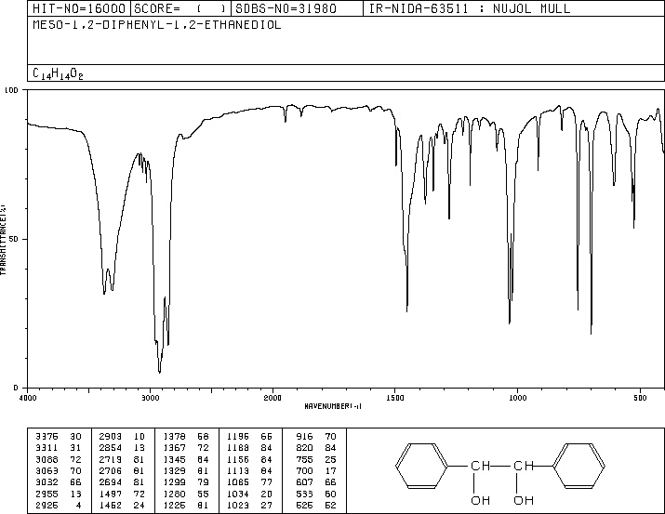665x514 pixels.
Task: Click the 820 peak table entry
Action: [316, 448]
